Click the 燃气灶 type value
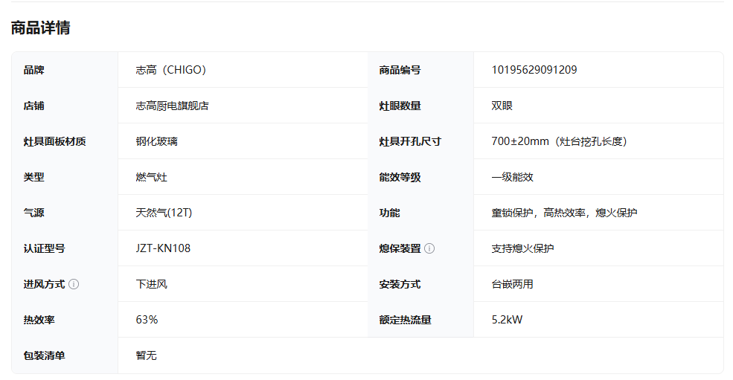 (x=151, y=177)
